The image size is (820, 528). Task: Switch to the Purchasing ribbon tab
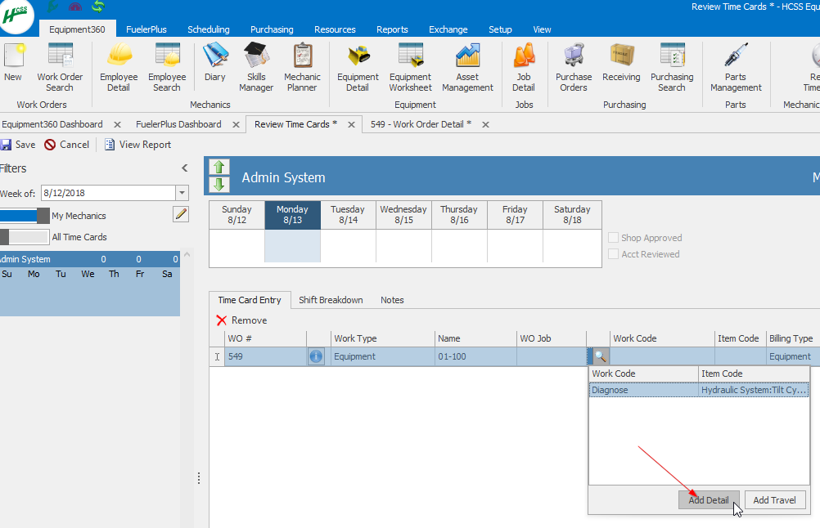[x=272, y=29]
